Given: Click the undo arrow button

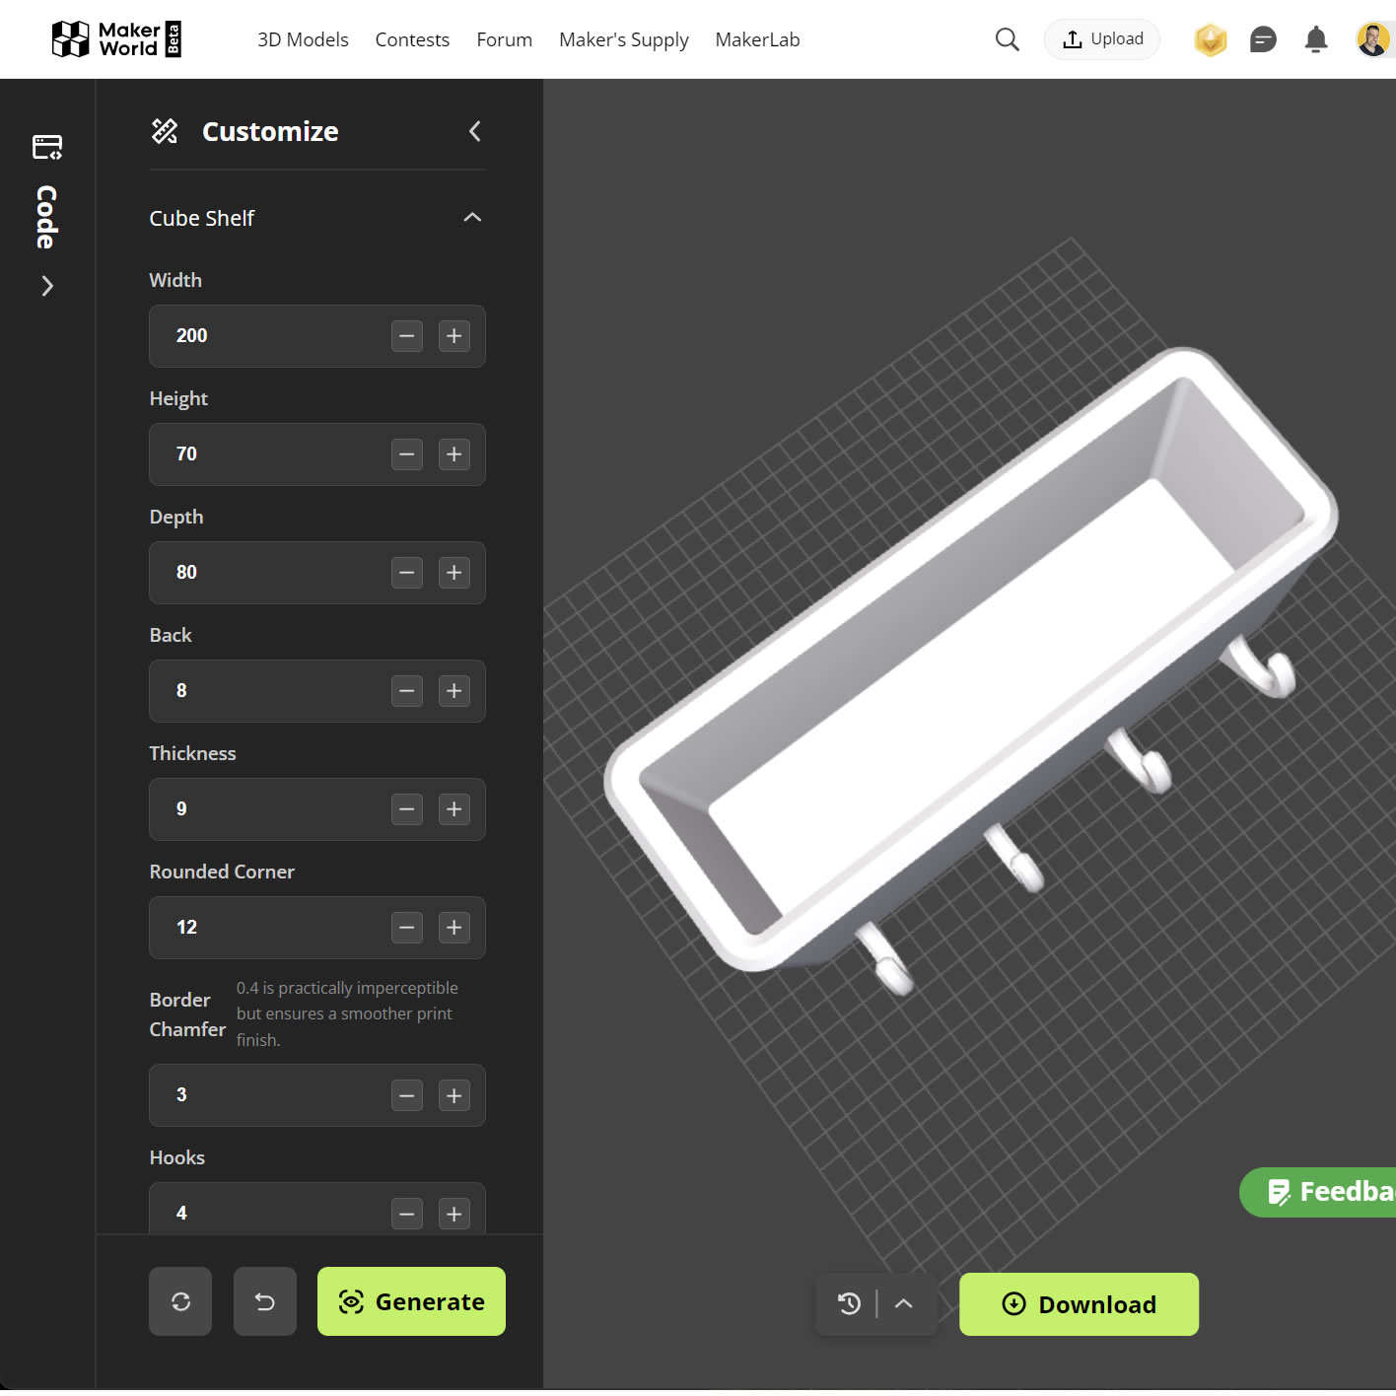Looking at the screenshot, I should point(265,1301).
